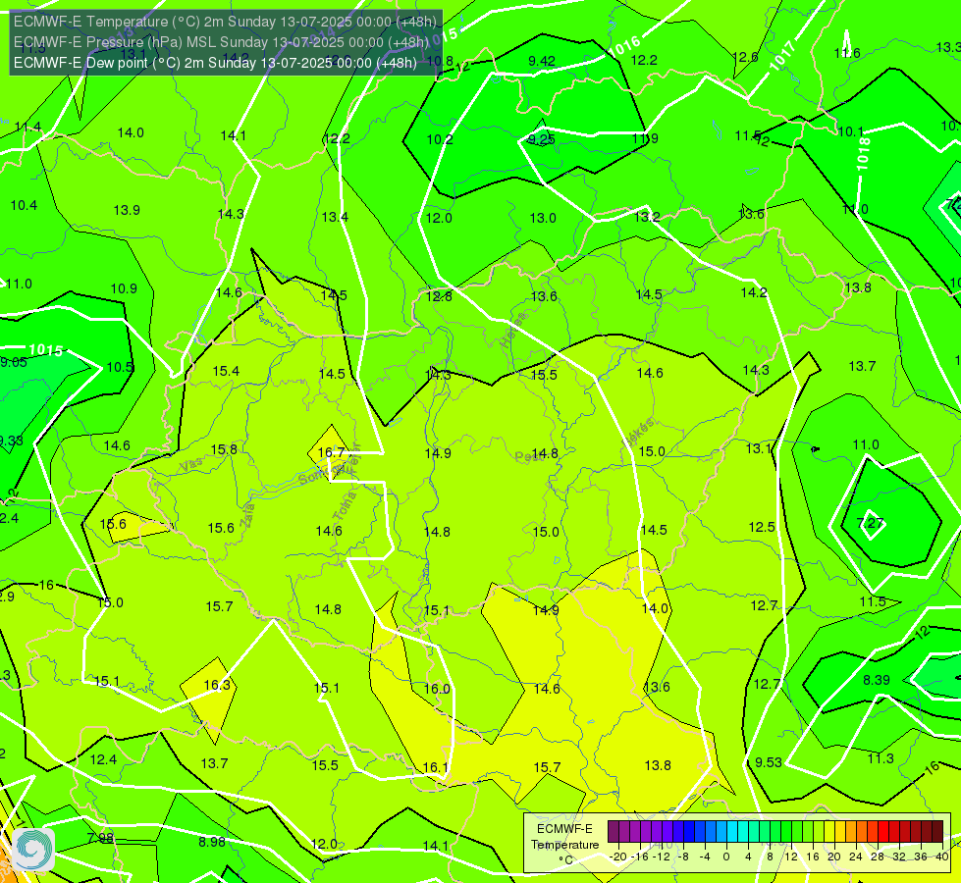Click the 7.98 temperature value

tap(100, 838)
